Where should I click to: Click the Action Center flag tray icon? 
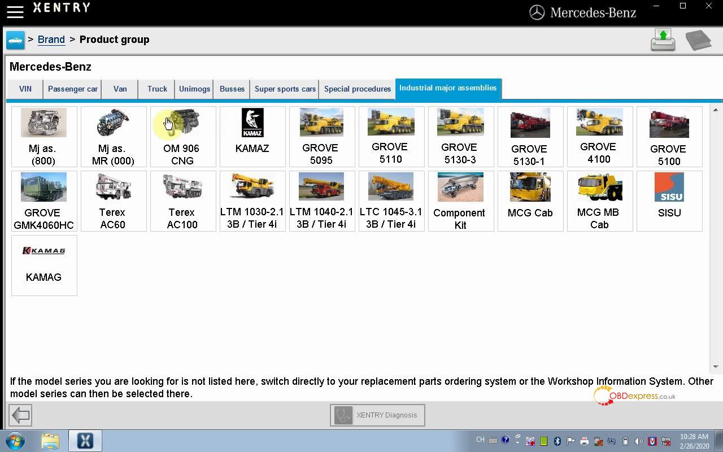point(571,441)
